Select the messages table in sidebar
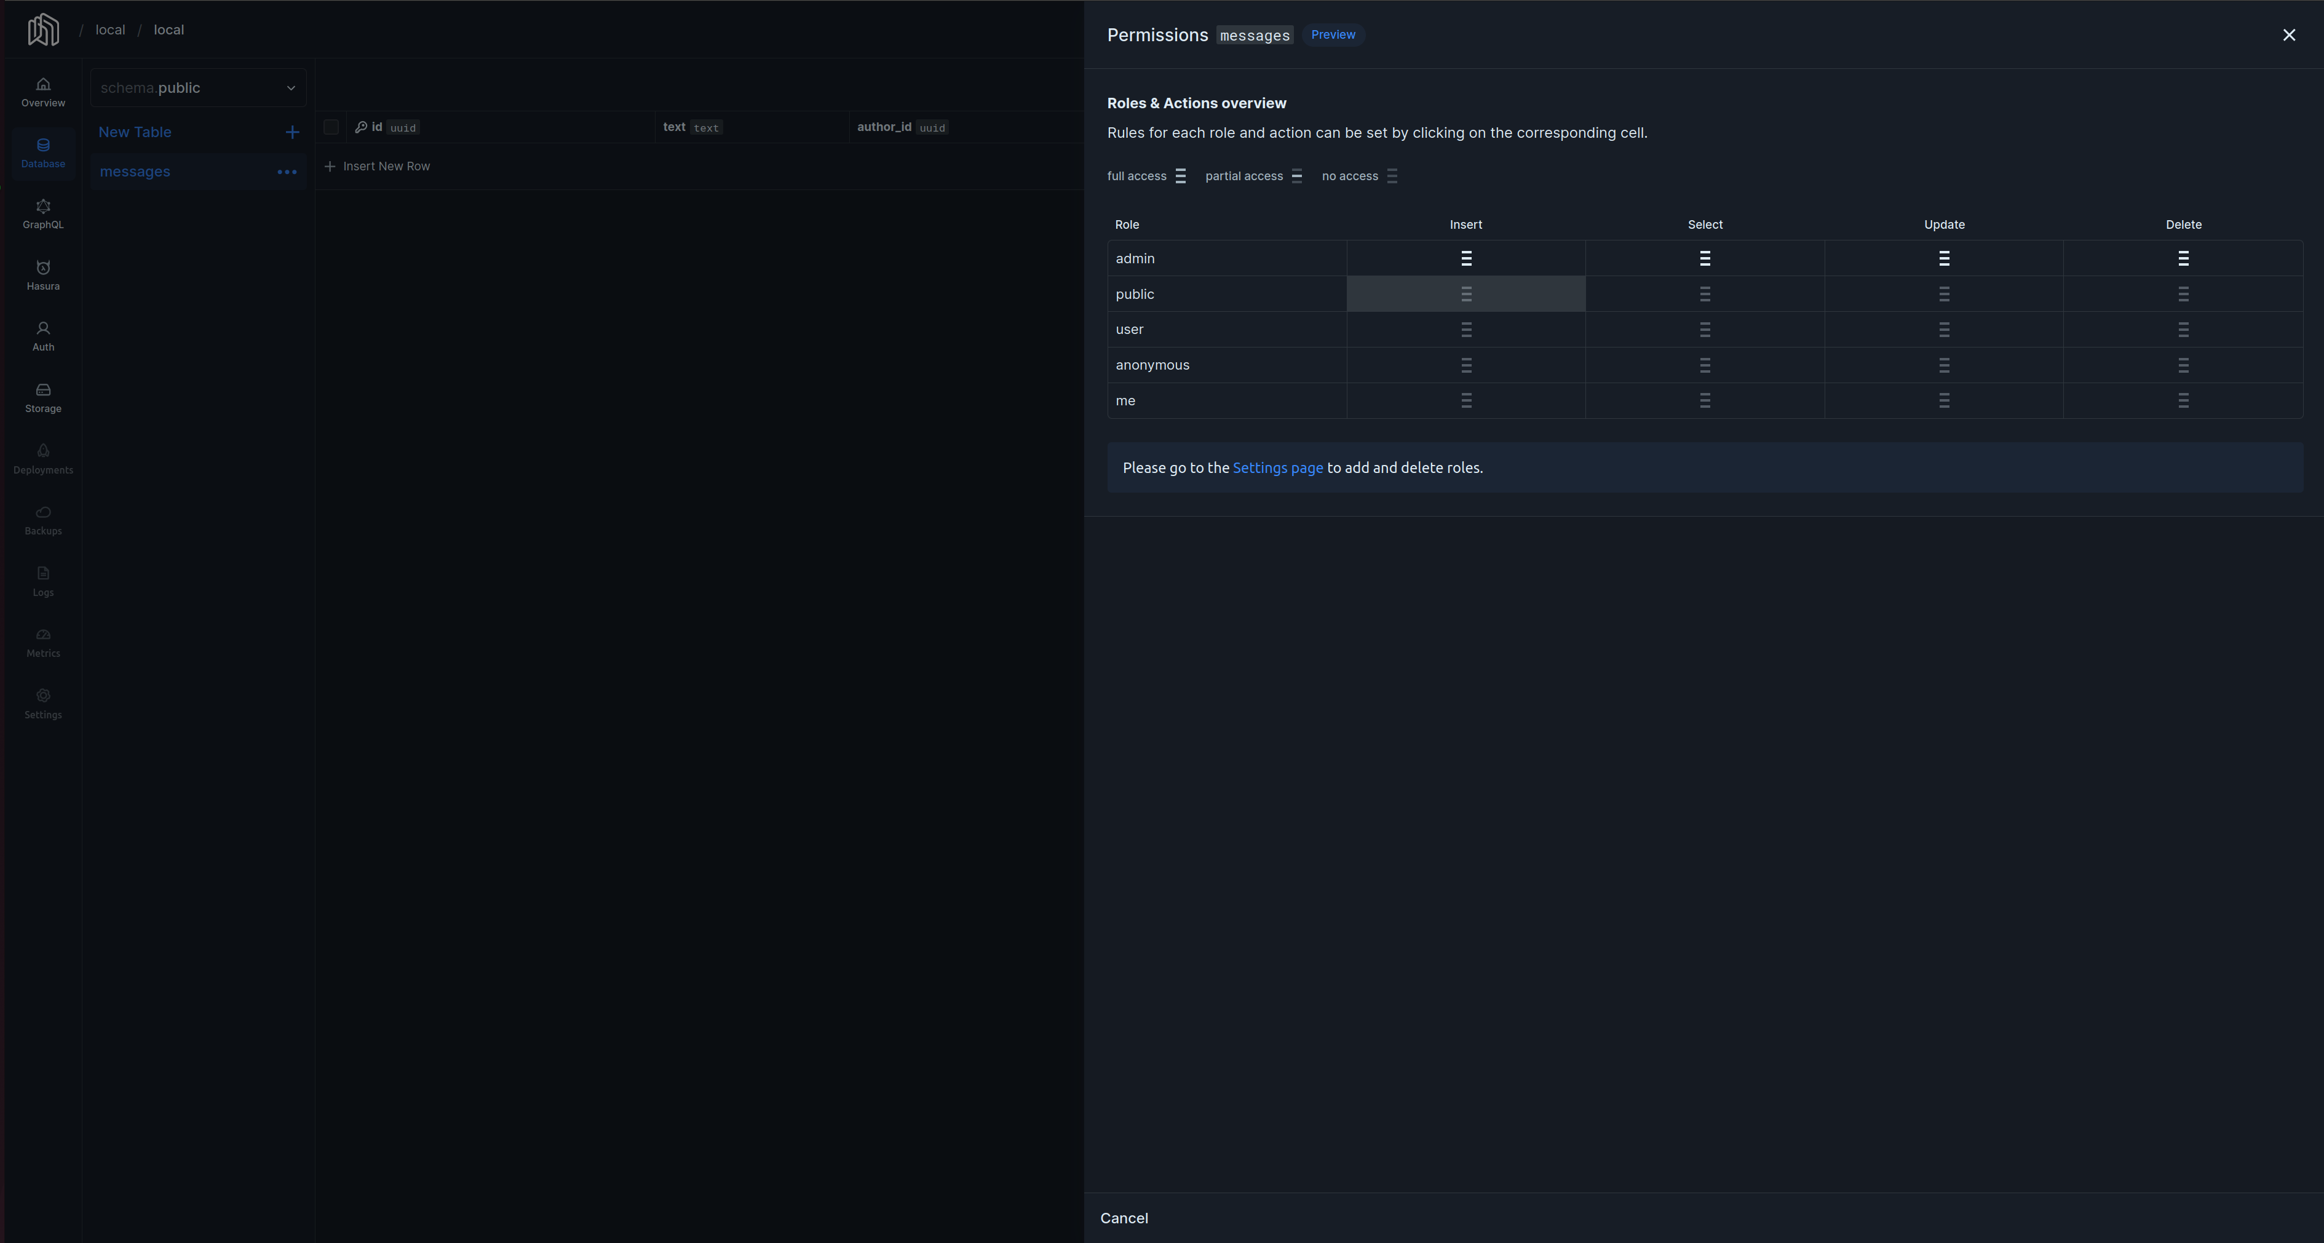 135,172
